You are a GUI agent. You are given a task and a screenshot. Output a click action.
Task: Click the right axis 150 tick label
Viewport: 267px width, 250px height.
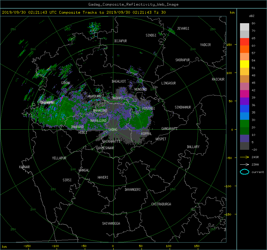[229, 45]
